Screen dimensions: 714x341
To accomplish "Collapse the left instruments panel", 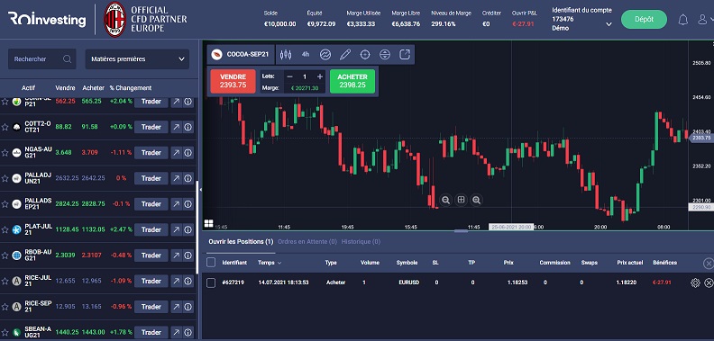I will (x=199, y=190).
